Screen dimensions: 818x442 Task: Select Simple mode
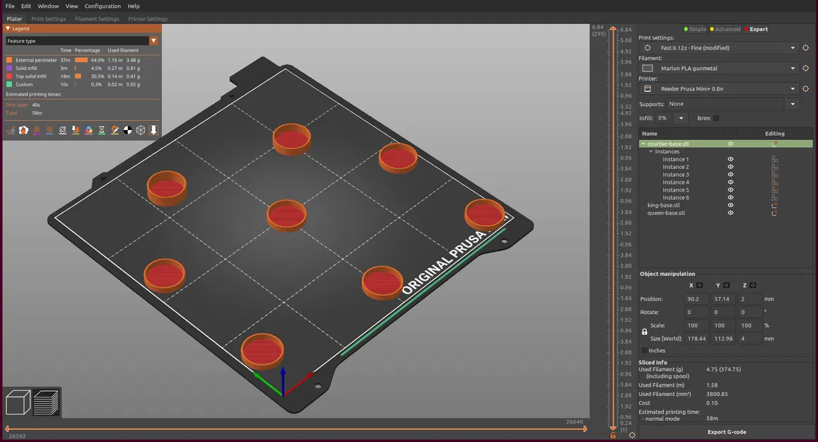coord(695,29)
